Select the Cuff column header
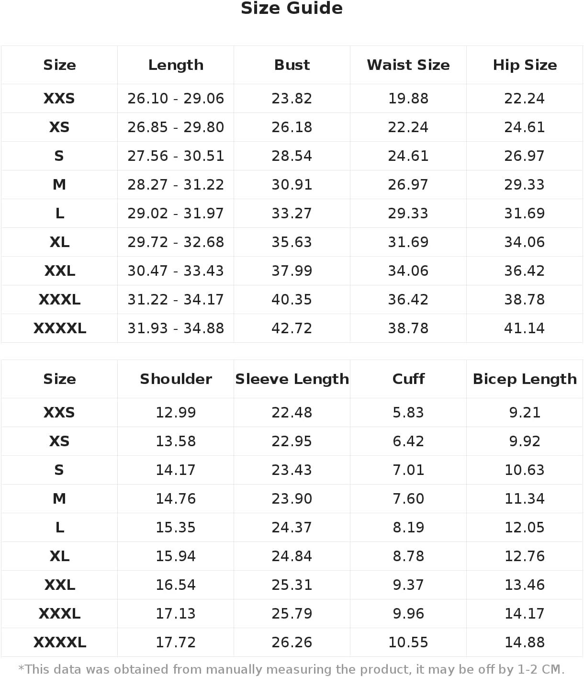584x677 pixels. [x=408, y=379]
